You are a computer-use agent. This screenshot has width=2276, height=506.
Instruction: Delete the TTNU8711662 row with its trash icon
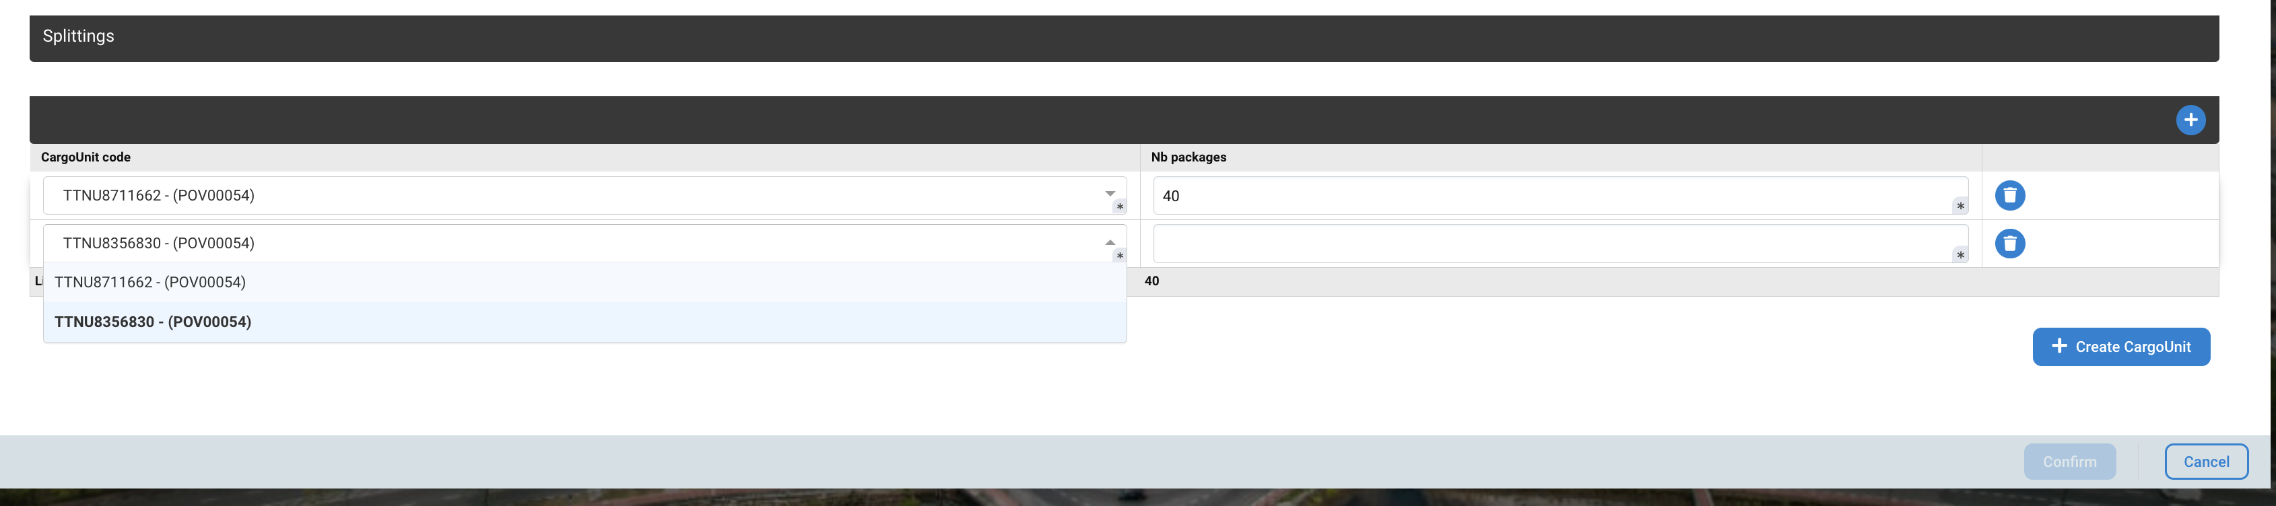2009,195
